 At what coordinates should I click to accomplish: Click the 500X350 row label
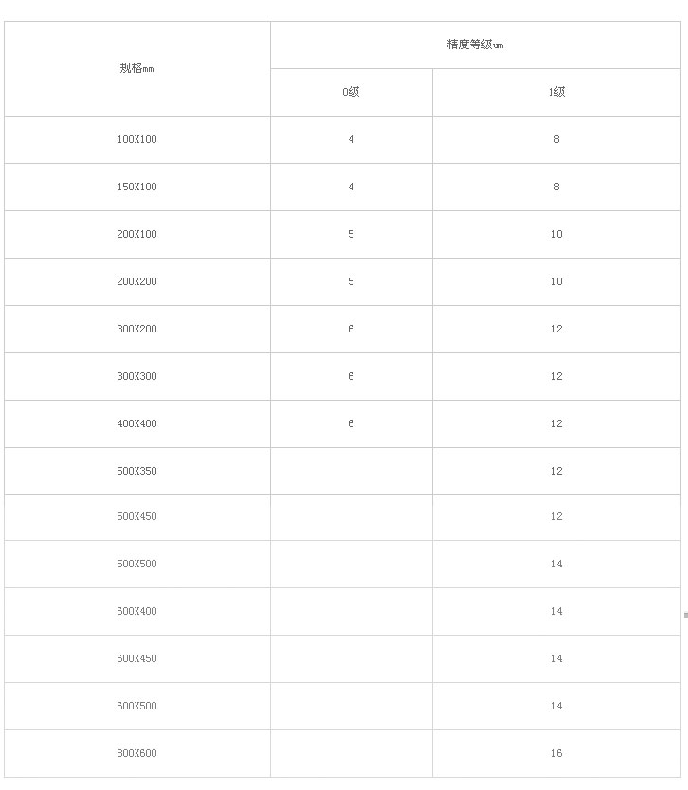point(137,471)
